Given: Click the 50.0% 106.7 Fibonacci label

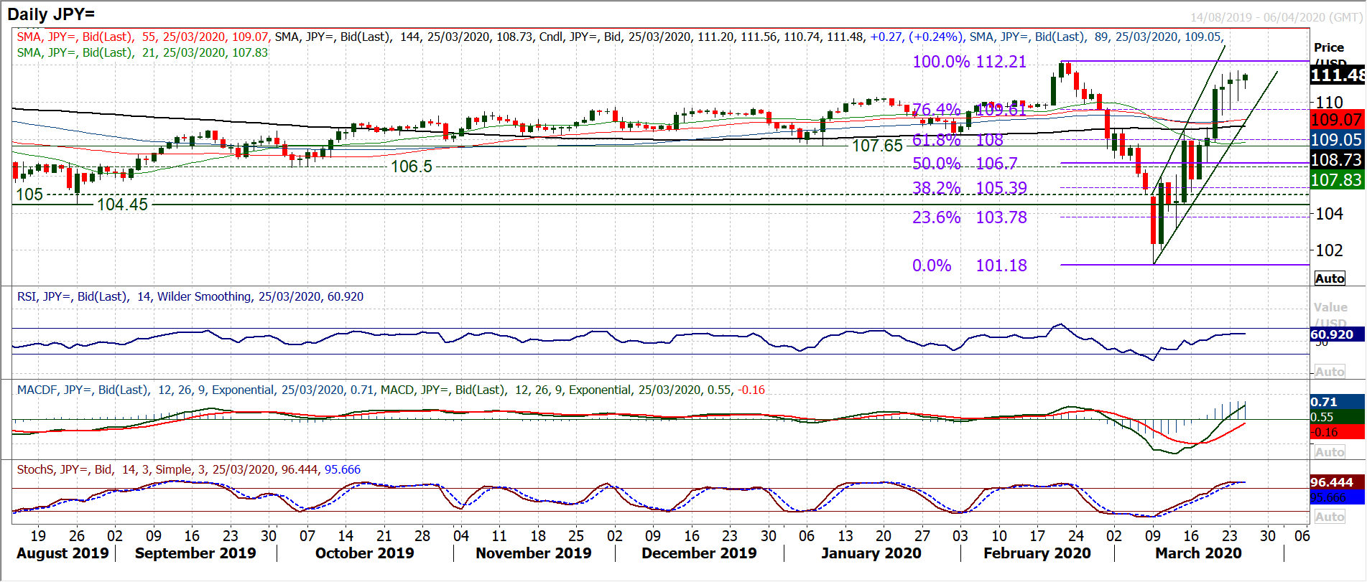Looking at the screenshot, I should pyautogui.click(x=965, y=164).
